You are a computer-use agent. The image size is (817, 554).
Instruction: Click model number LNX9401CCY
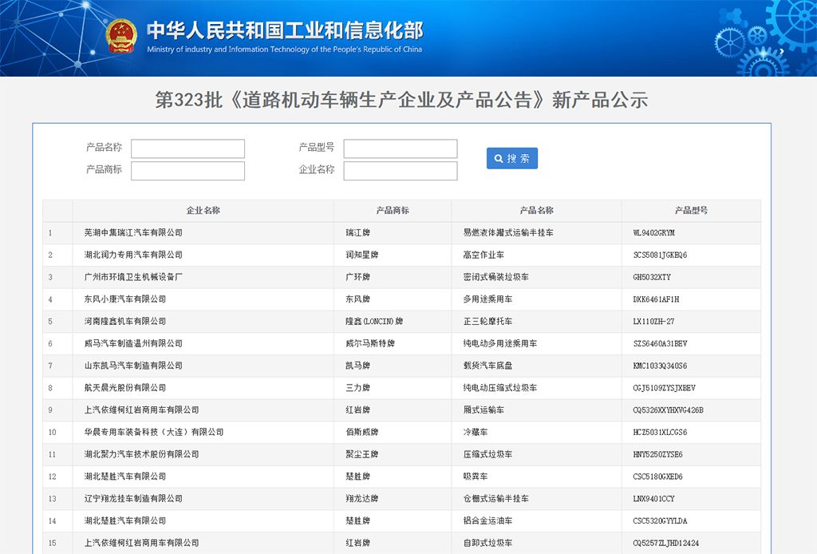click(x=654, y=498)
